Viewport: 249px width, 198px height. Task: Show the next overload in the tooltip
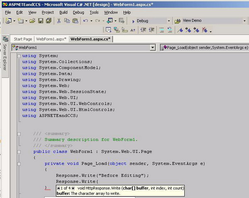pos(73,188)
